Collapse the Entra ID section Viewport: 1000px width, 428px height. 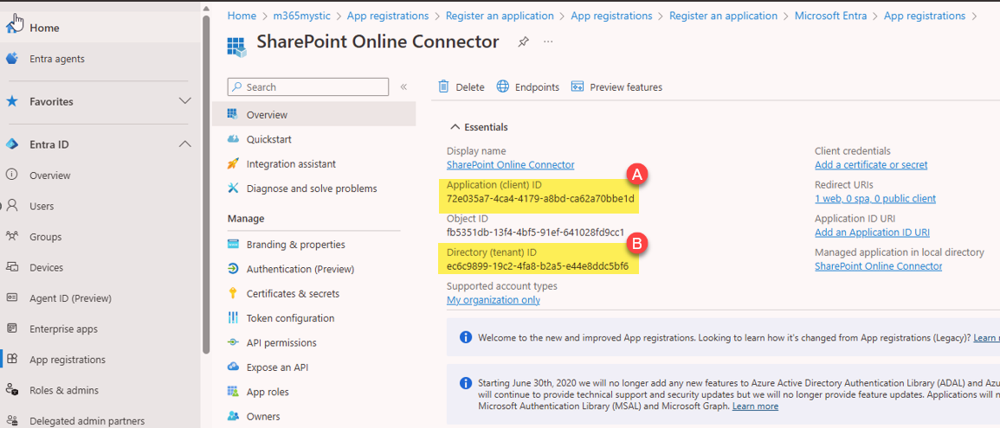point(184,144)
